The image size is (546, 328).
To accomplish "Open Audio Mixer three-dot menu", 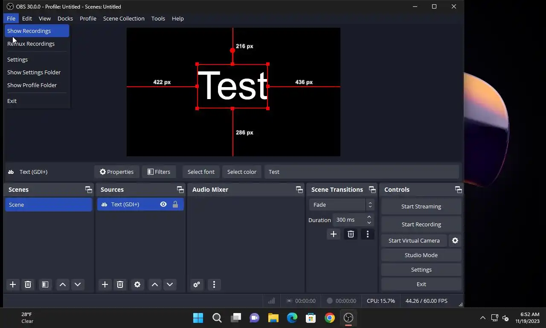I will point(214,284).
